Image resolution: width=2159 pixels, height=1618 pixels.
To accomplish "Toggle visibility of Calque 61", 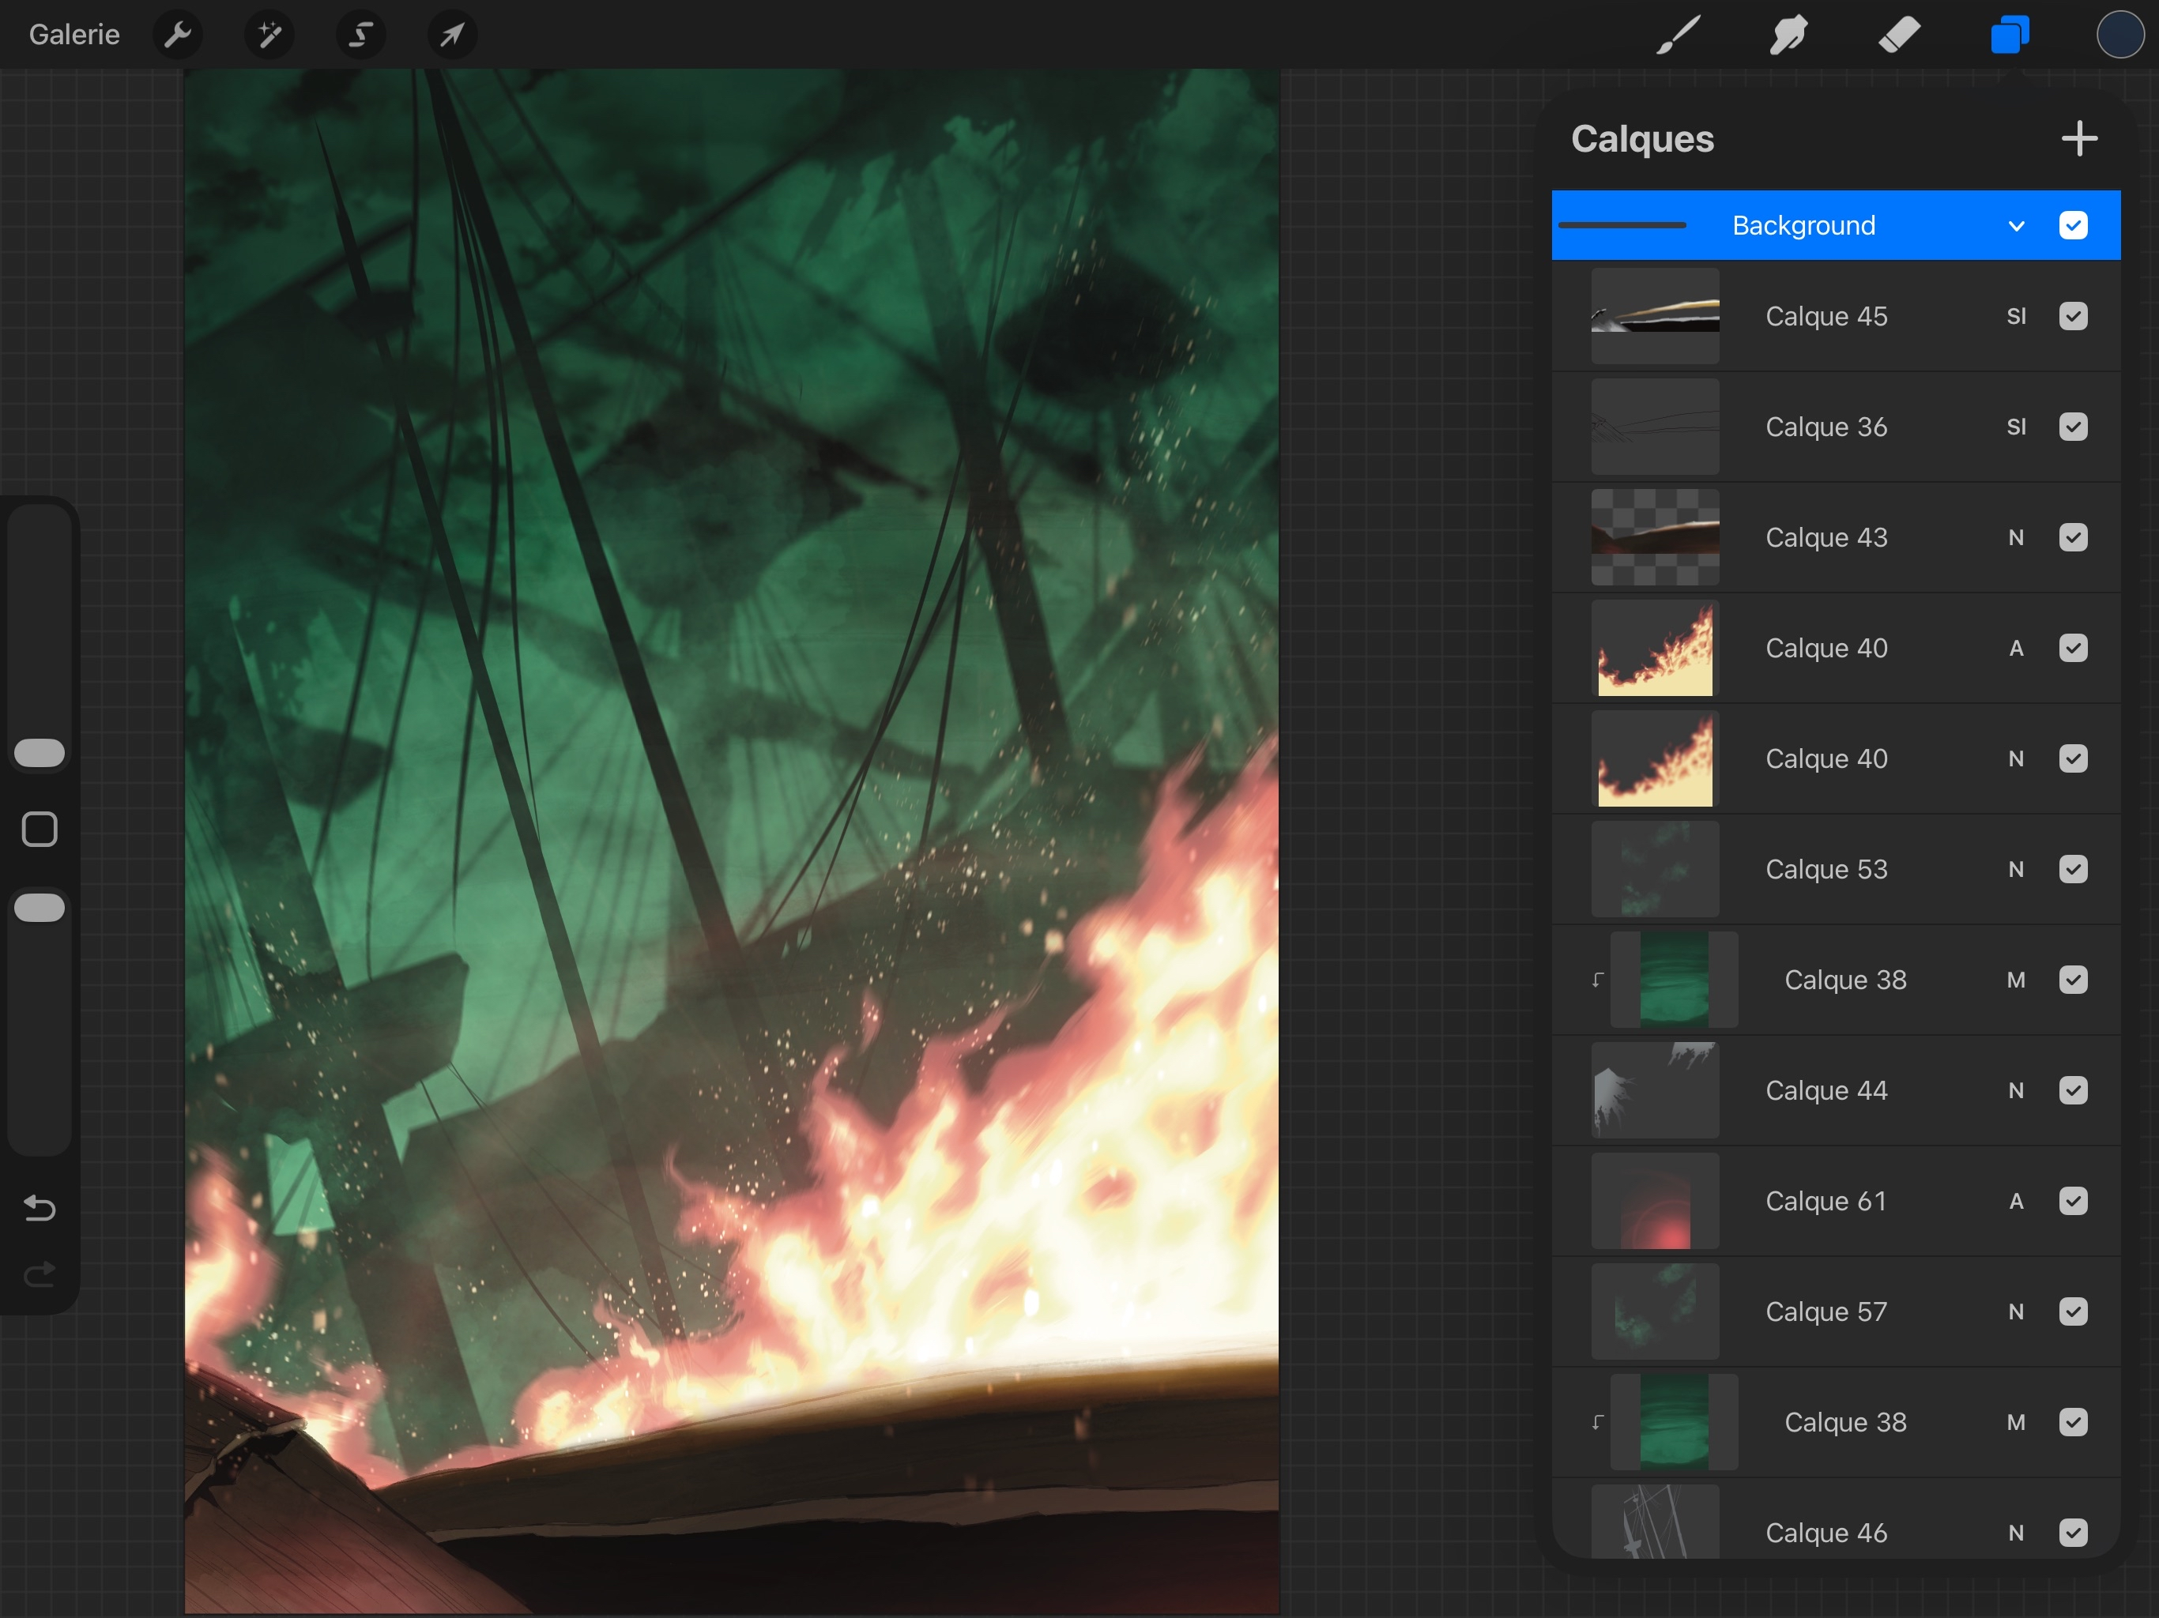I will coord(2073,1202).
